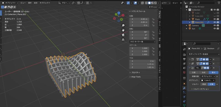Open 追加 menu in viewport header
Viewport: 221px width, 107px height.
click(x=36, y=3)
